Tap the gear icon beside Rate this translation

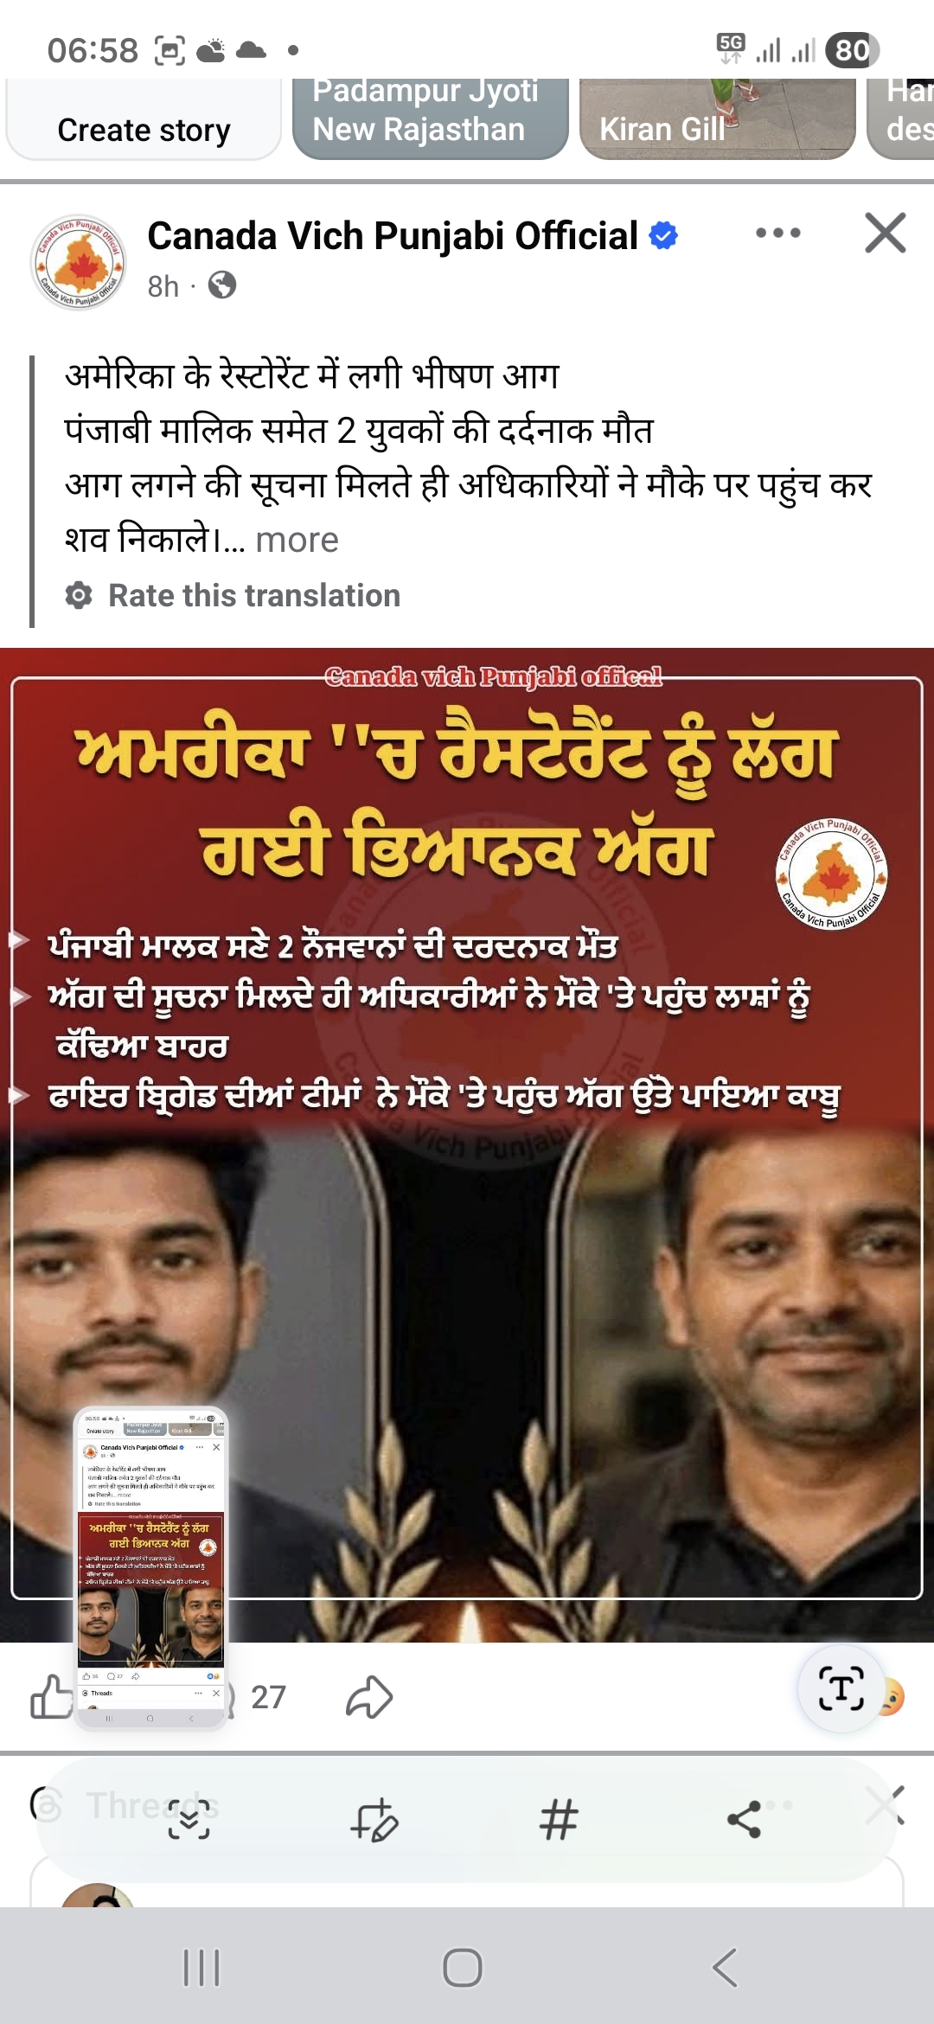click(79, 596)
